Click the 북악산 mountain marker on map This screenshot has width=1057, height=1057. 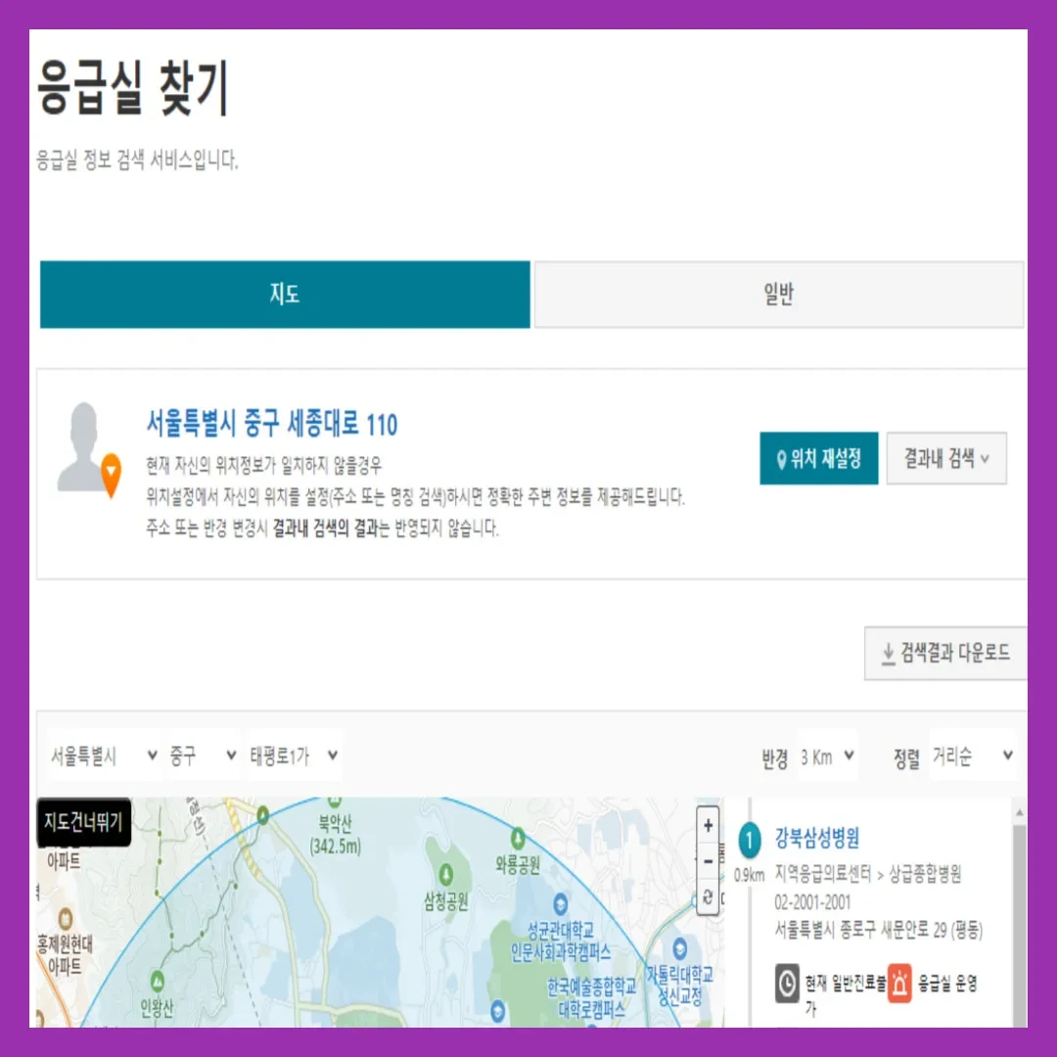(x=334, y=802)
